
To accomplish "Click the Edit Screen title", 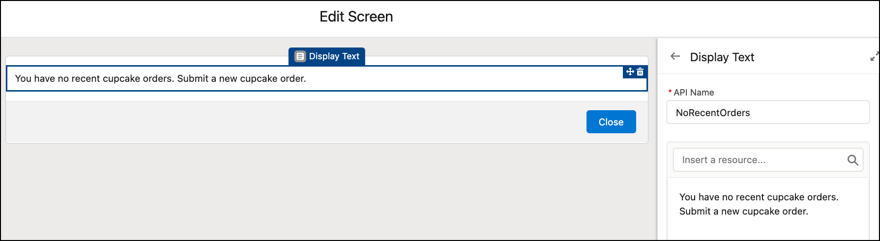I will [x=356, y=17].
